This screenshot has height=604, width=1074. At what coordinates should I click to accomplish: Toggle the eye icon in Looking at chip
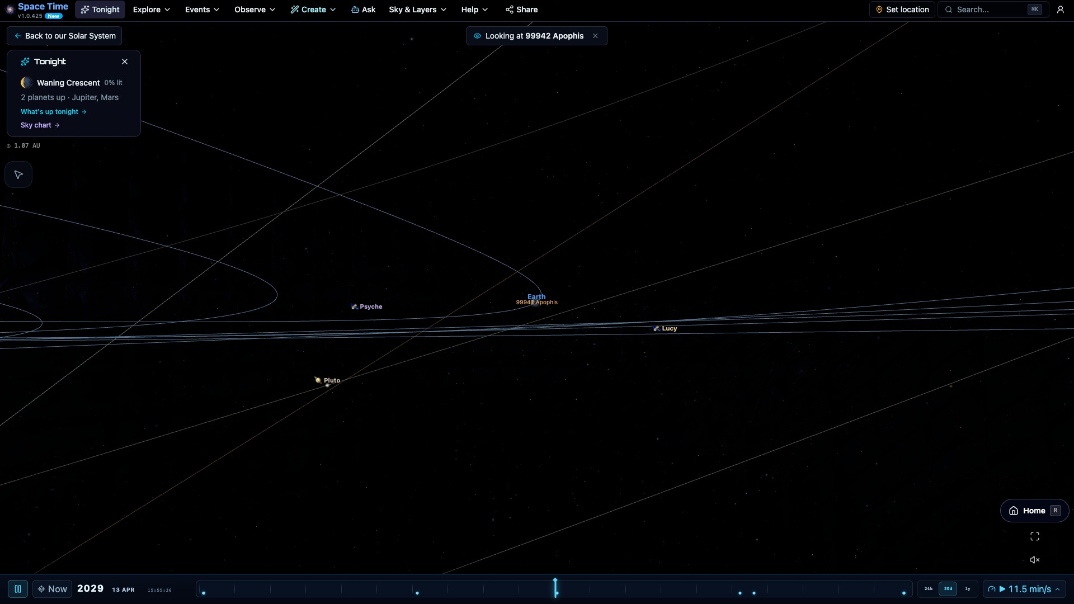(x=477, y=36)
